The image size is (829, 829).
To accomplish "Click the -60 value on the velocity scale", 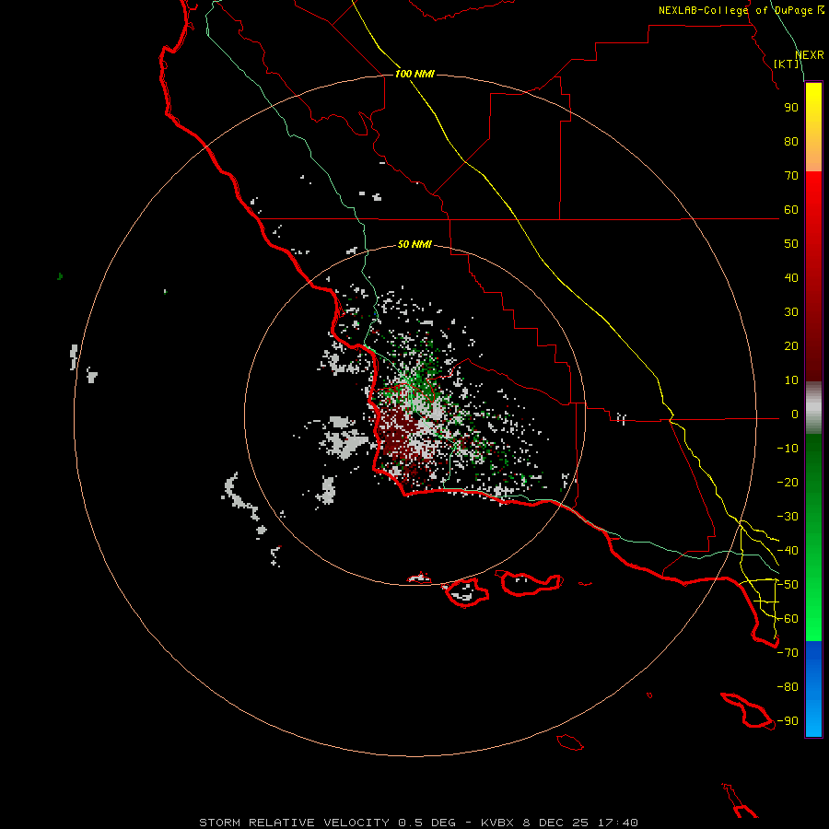I will [788, 619].
